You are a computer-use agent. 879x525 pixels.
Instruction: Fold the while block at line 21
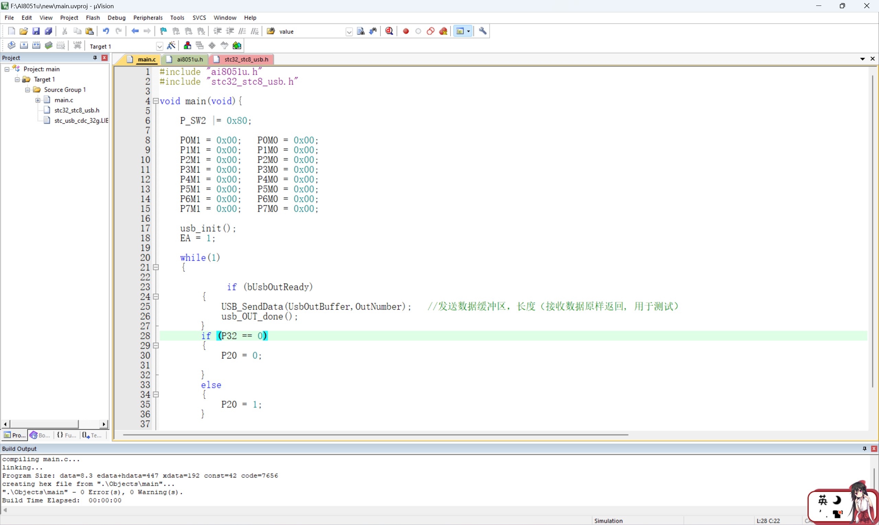[156, 267]
